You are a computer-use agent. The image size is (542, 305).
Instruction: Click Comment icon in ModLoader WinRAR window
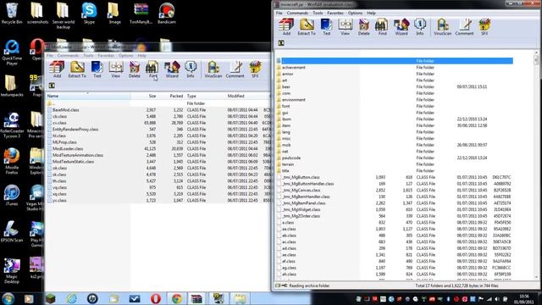(235, 69)
